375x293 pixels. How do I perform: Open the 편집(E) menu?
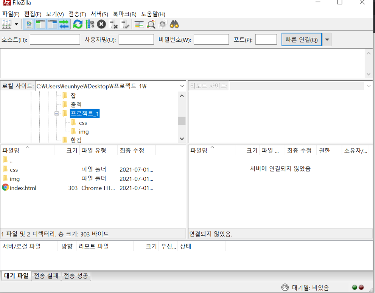[x=33, y=14]
